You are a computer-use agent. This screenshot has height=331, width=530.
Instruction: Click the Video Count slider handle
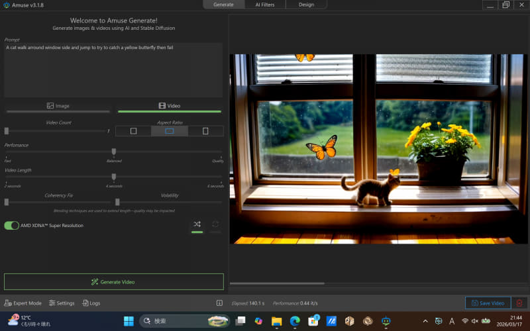(x=7, y=131)
